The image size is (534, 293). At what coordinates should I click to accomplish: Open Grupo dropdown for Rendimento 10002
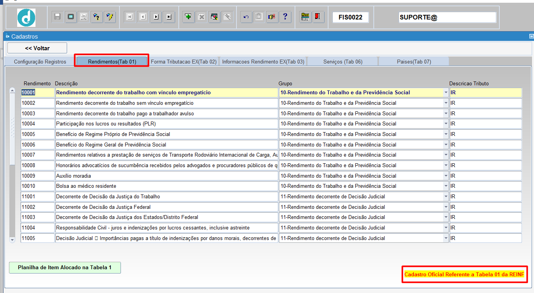446,103
